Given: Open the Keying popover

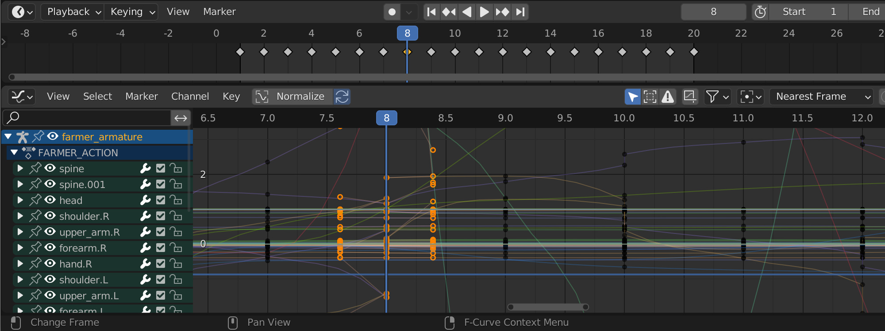Looking at the screenshot, I should 131,12.
